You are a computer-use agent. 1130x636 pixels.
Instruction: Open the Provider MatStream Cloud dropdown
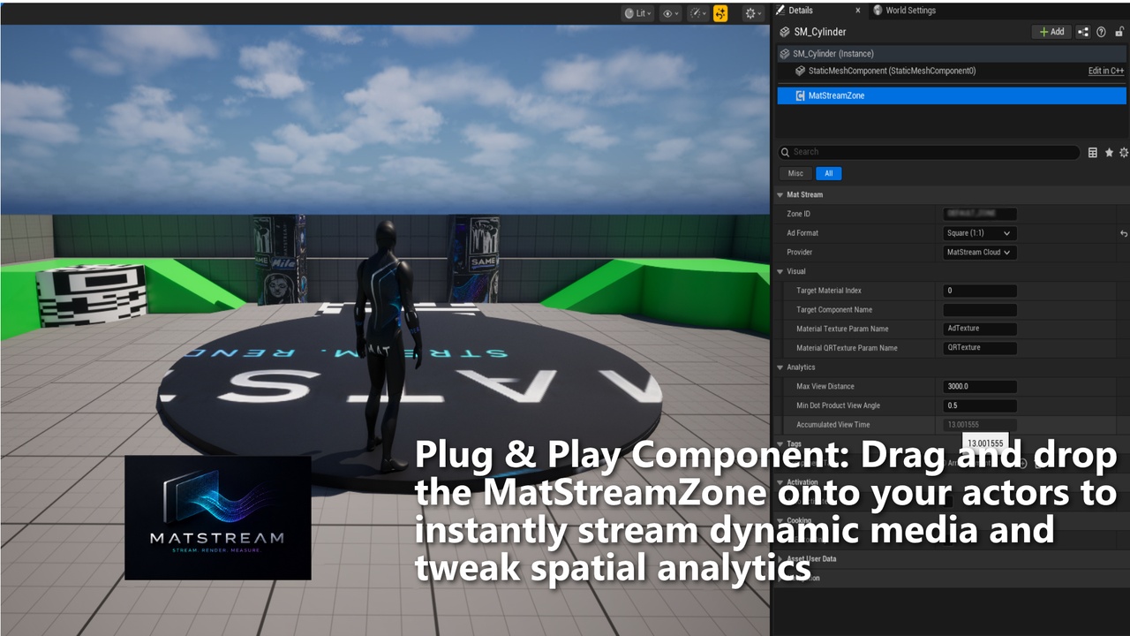tap(979, 252)
